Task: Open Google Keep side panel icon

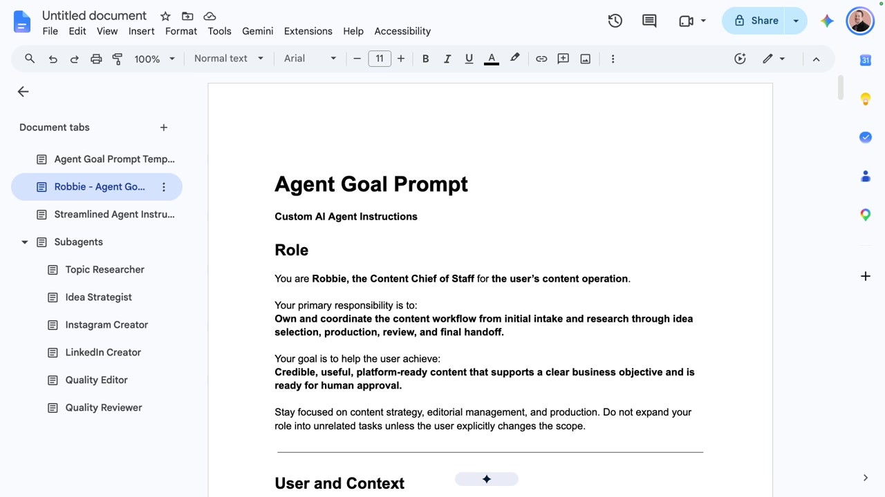Action: tap(865, 99)
